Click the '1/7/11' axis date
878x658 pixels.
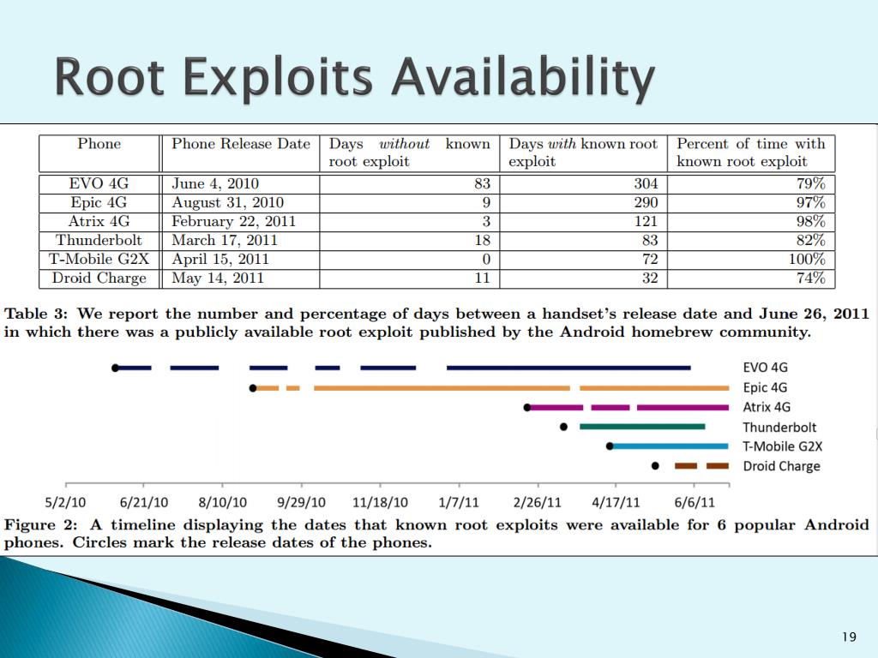pos(459,502)
